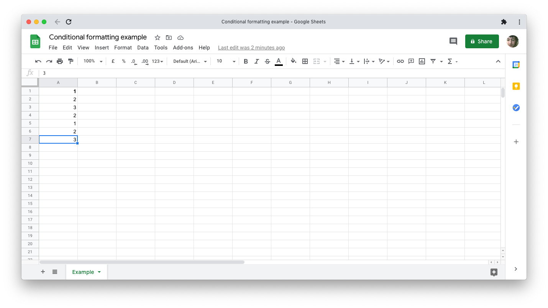The image size is (548, 308).
Task: Toggle bold formatting
Action: pos(246,61)
